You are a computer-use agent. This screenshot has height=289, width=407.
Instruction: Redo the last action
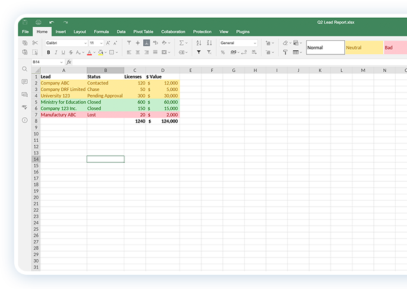pyautogui.click(x=65, y=23)
